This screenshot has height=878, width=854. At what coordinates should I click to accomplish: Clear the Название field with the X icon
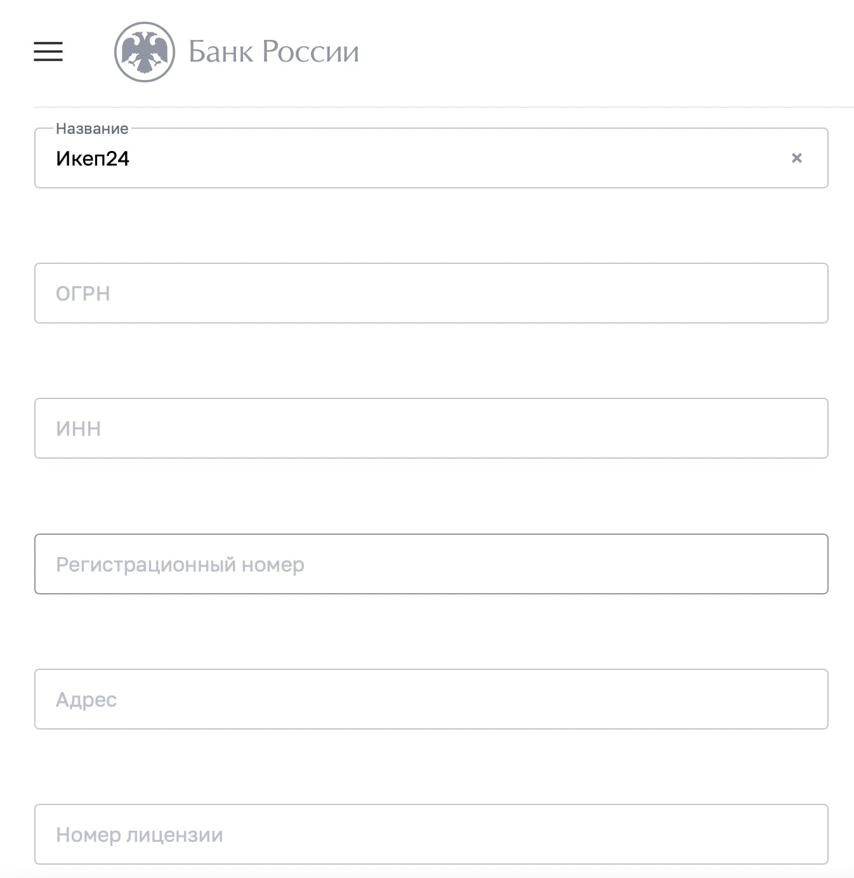point(797,158)
